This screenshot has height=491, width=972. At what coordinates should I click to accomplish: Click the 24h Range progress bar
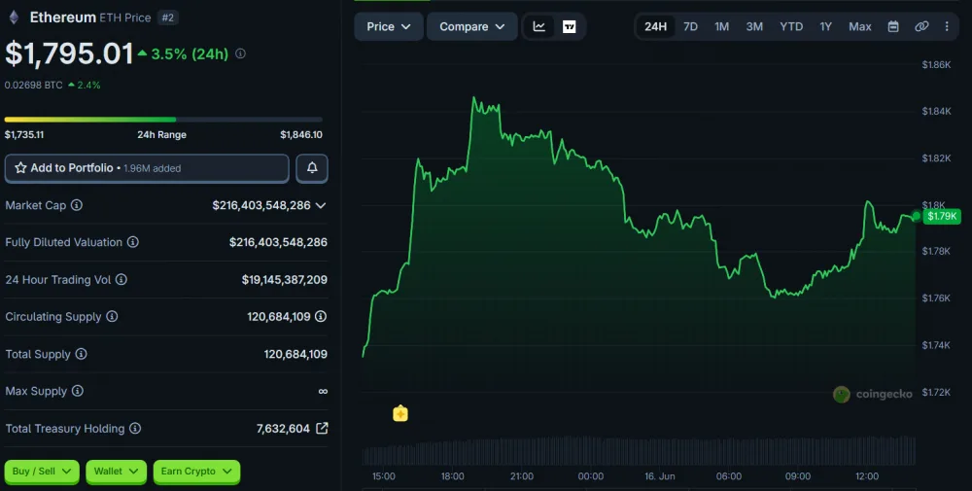[163, 119]
